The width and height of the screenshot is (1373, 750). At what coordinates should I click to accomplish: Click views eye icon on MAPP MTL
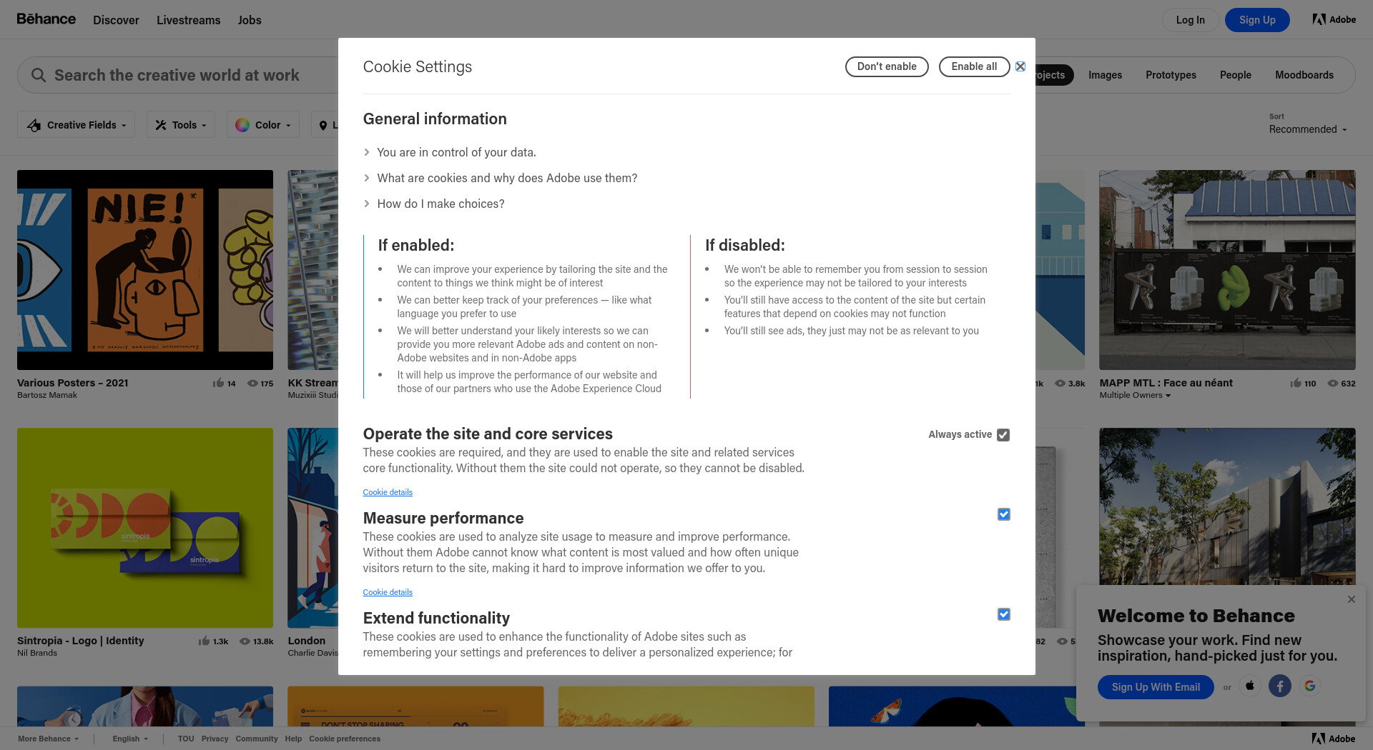(1333, 383)
